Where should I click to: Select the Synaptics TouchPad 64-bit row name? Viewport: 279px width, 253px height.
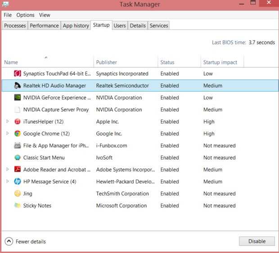(x=57, y=74)
